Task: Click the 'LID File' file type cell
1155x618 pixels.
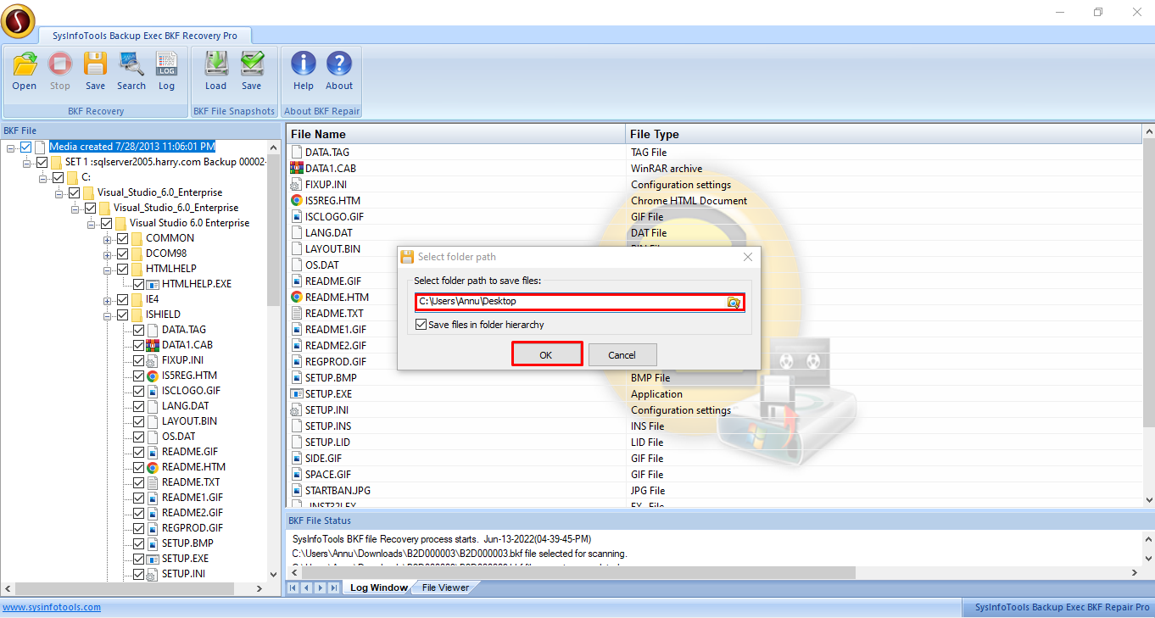Action: pyautogui.click(x=647, y=443)
